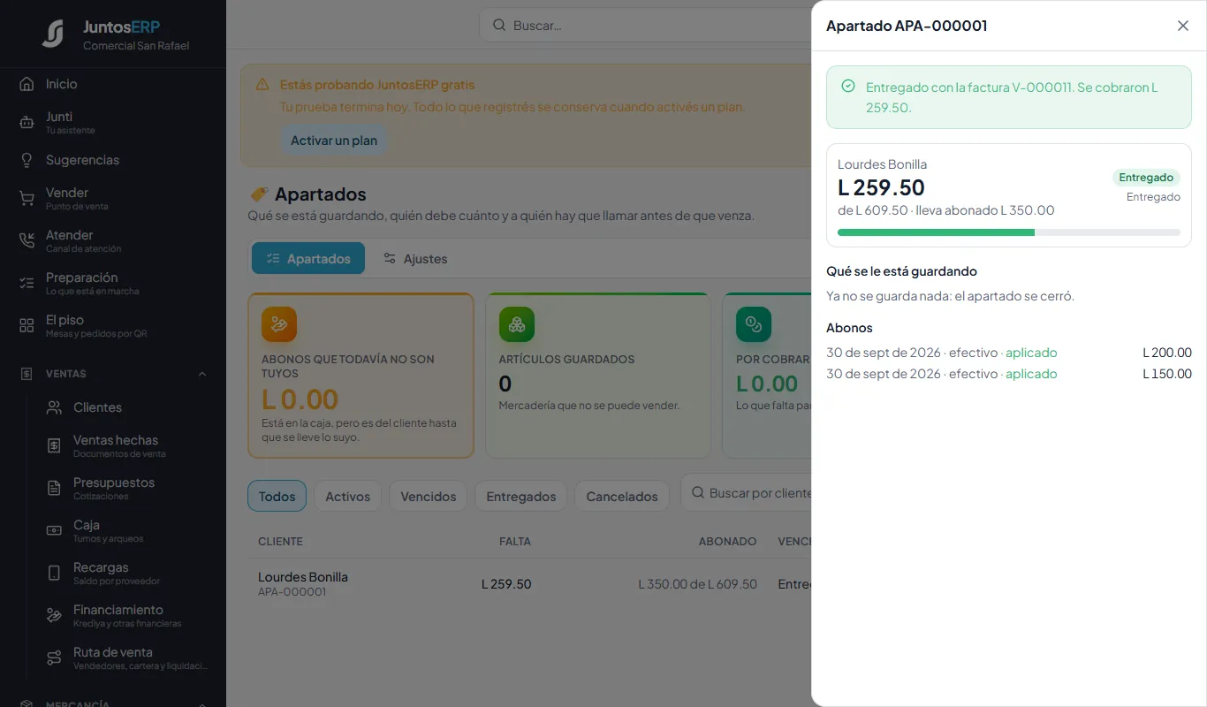Click the Clientes people icon

coord(54,407)
